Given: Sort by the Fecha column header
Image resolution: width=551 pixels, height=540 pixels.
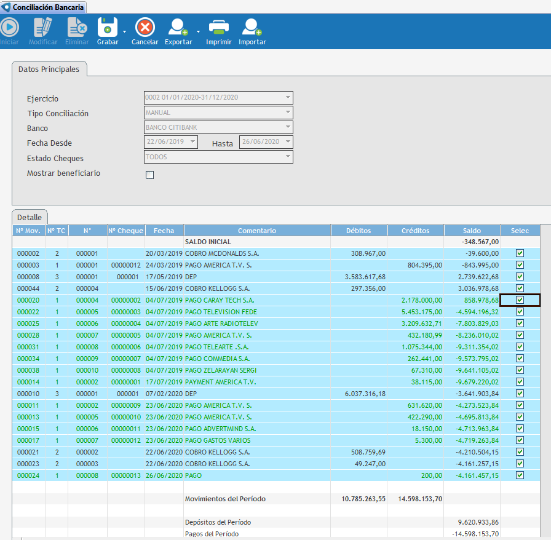Looking at the screenshot, I should [x=164, y=231].
